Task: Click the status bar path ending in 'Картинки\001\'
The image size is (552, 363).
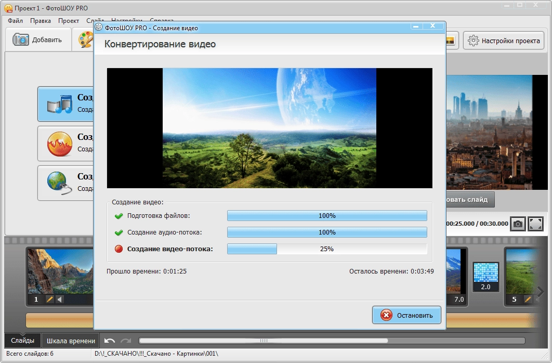Action: coord(156,354)
